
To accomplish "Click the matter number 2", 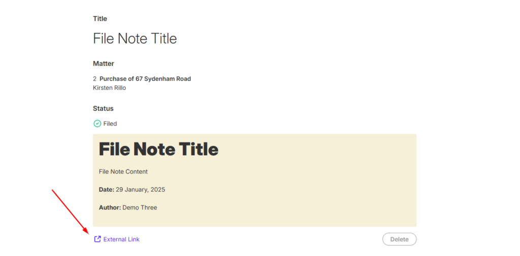I will [94, 79].
